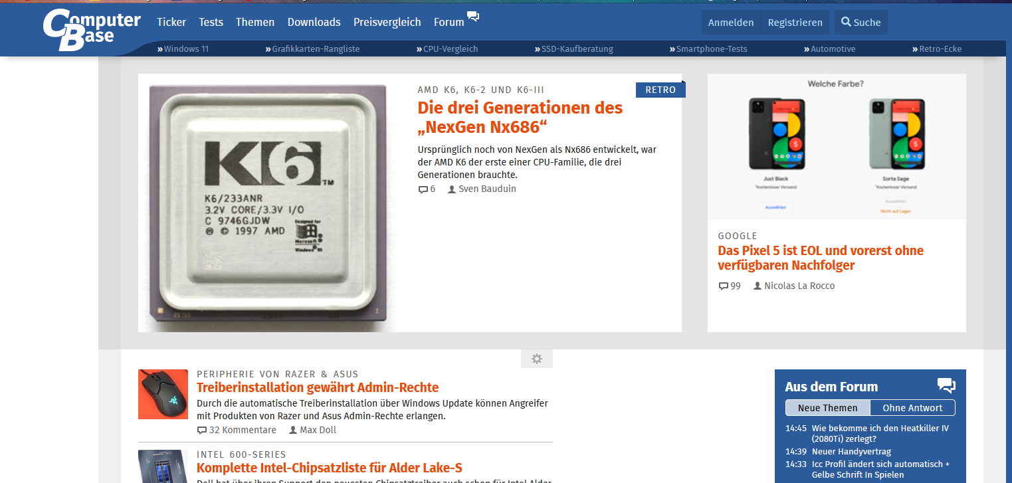1012x483 pixels.
Task: Click the Registrieren button
Action: [x=795, y=22]
